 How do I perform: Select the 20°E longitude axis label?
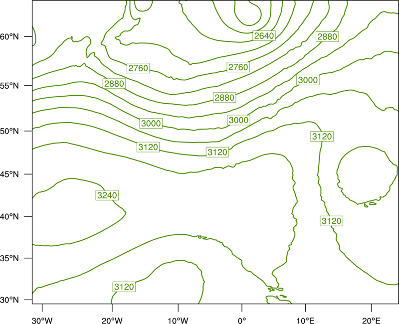point(371,321)
